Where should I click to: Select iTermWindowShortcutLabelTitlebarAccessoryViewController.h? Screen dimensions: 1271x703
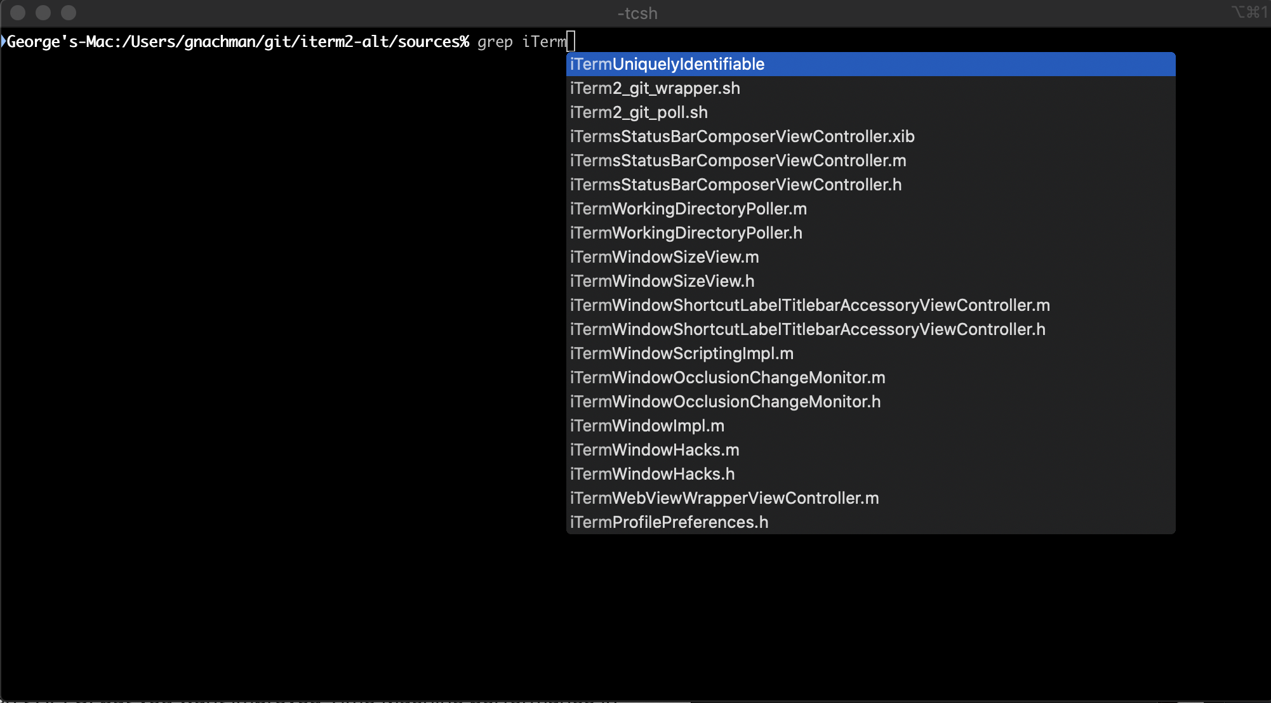pos(807,329)
